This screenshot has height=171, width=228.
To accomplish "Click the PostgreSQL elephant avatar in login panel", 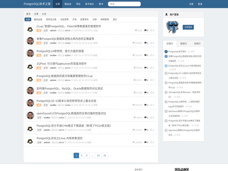I will tap(172, 27).
